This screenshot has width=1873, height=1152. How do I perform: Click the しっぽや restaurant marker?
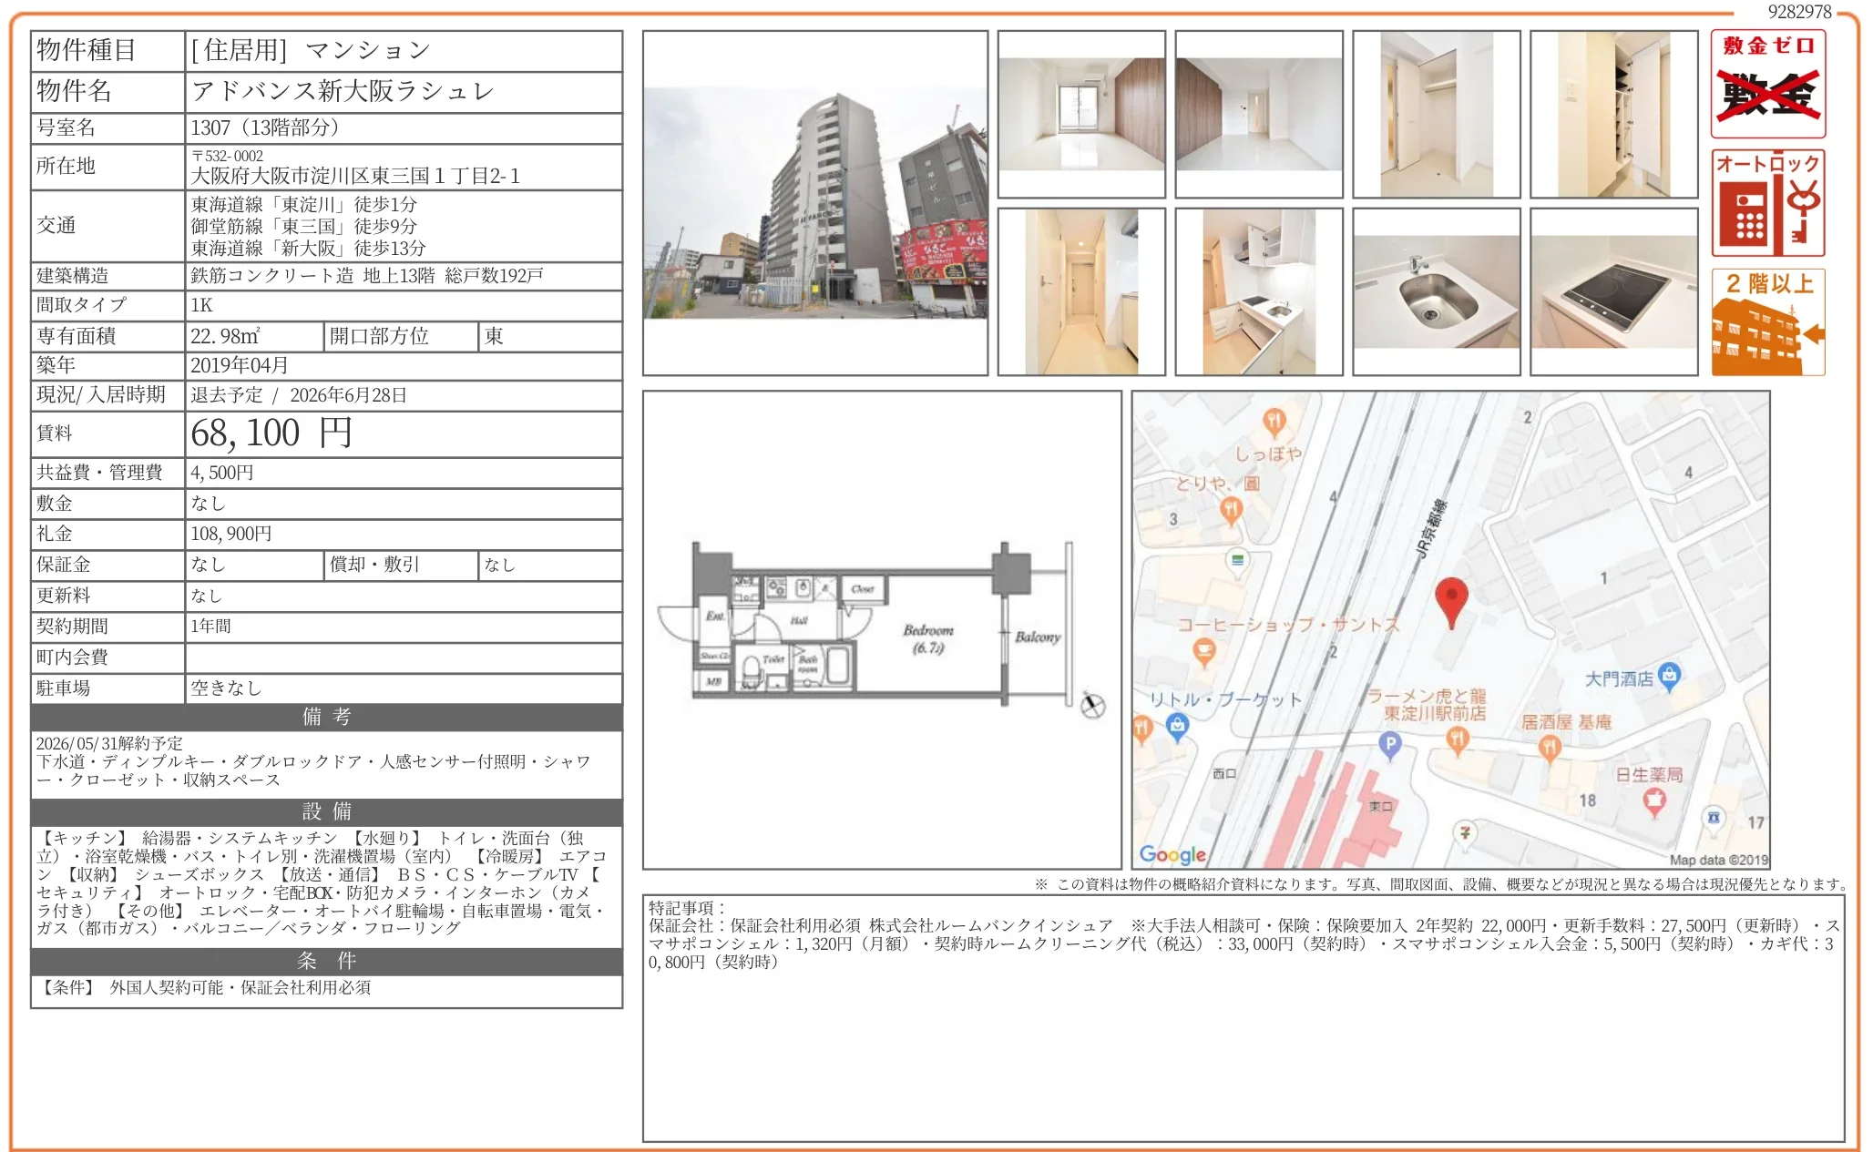[x=1274, y=422]
